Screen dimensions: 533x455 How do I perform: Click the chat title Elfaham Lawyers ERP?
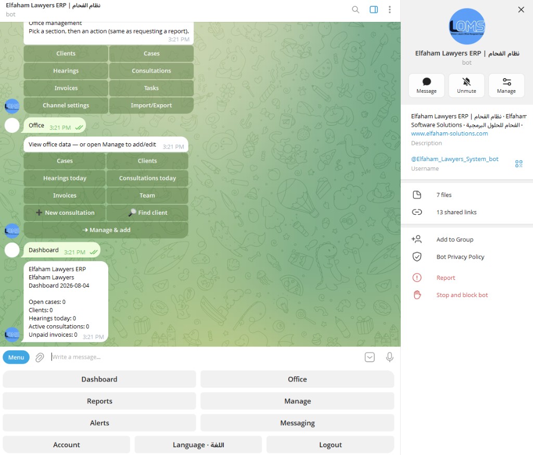click(x=53, y=5)
